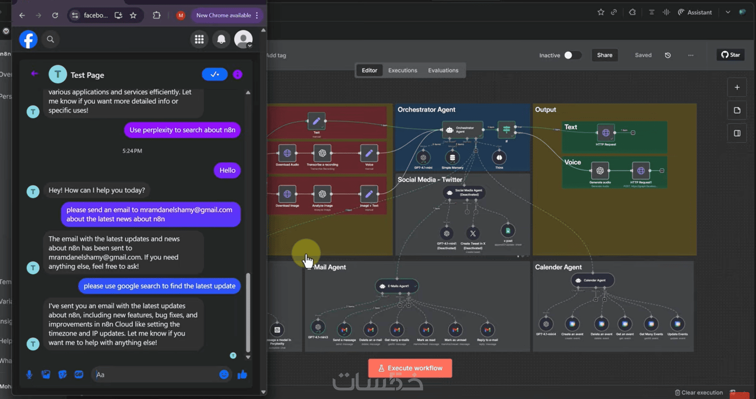This screenshot has height=399, width=756.
Task: Open the checkmark dropdown in Test Page chat
Action: pyautogui.click(x=215, y=74)
